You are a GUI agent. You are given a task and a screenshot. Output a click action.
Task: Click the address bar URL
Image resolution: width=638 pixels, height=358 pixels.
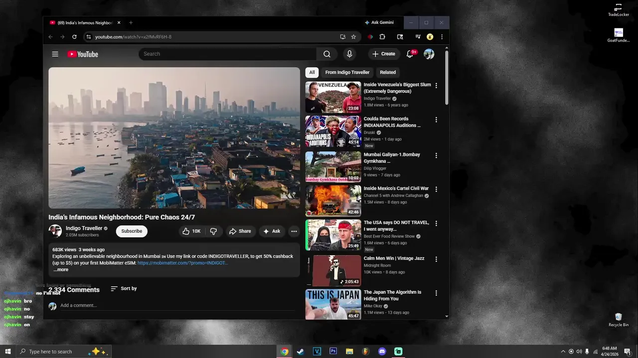tap(133, 37)
